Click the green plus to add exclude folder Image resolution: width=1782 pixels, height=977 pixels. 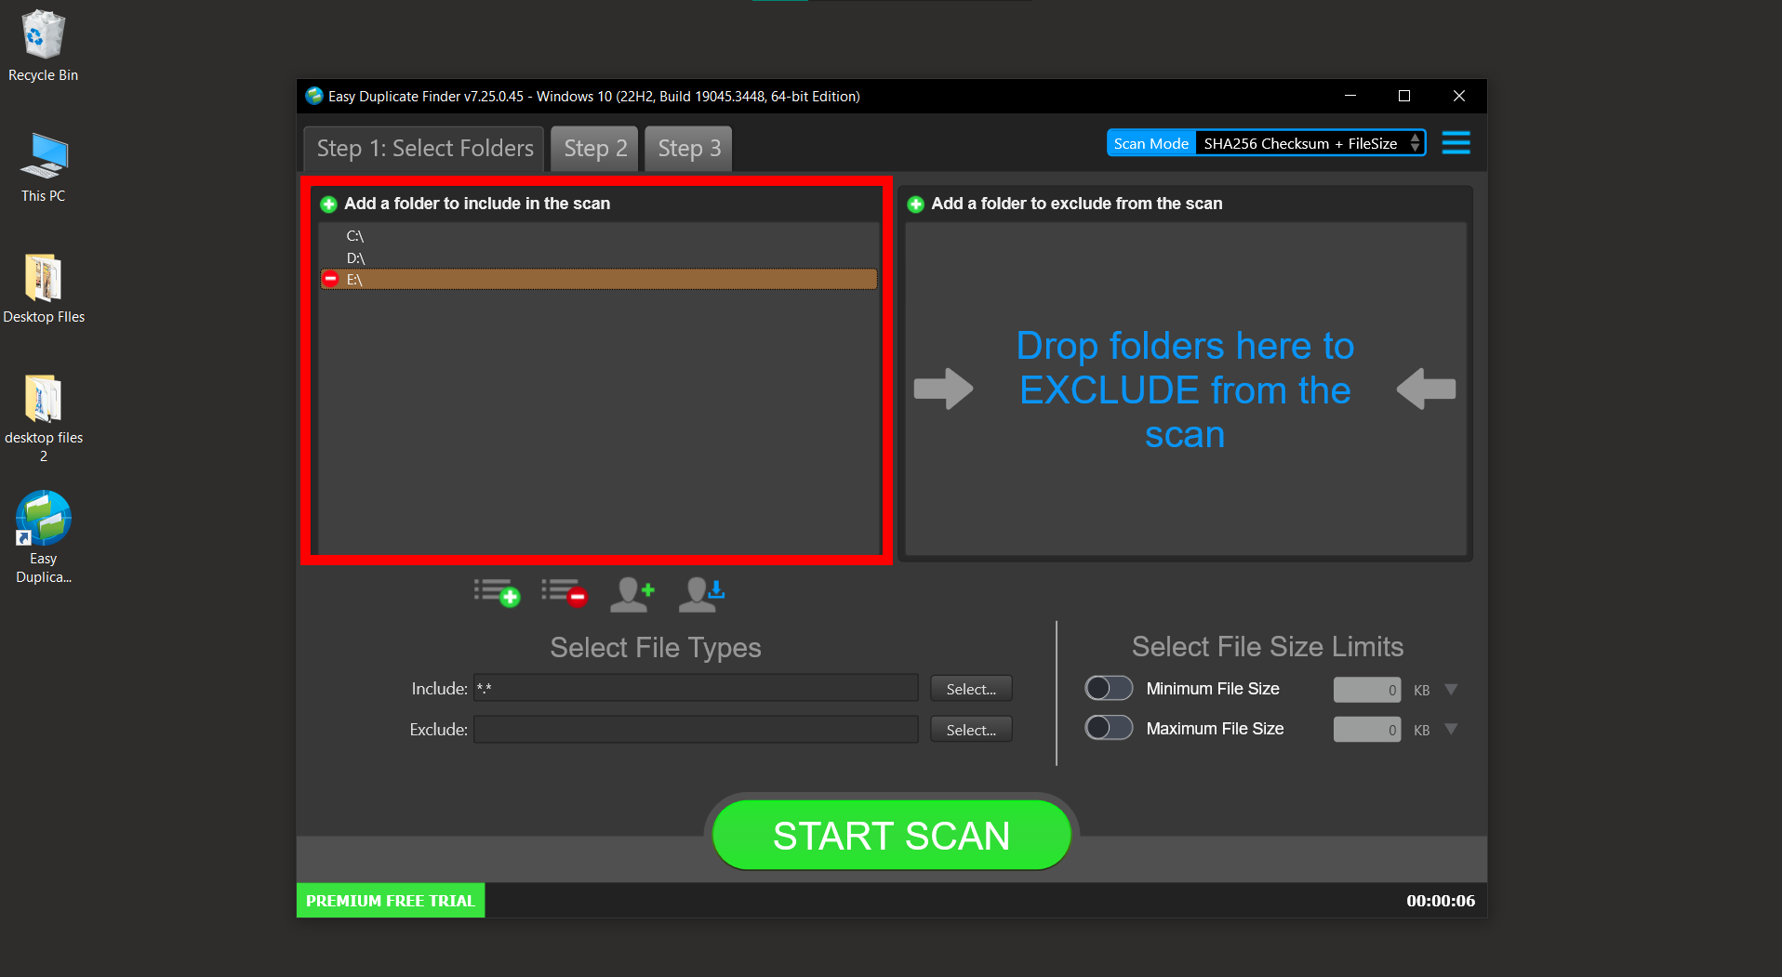click(x=915, y=205)
